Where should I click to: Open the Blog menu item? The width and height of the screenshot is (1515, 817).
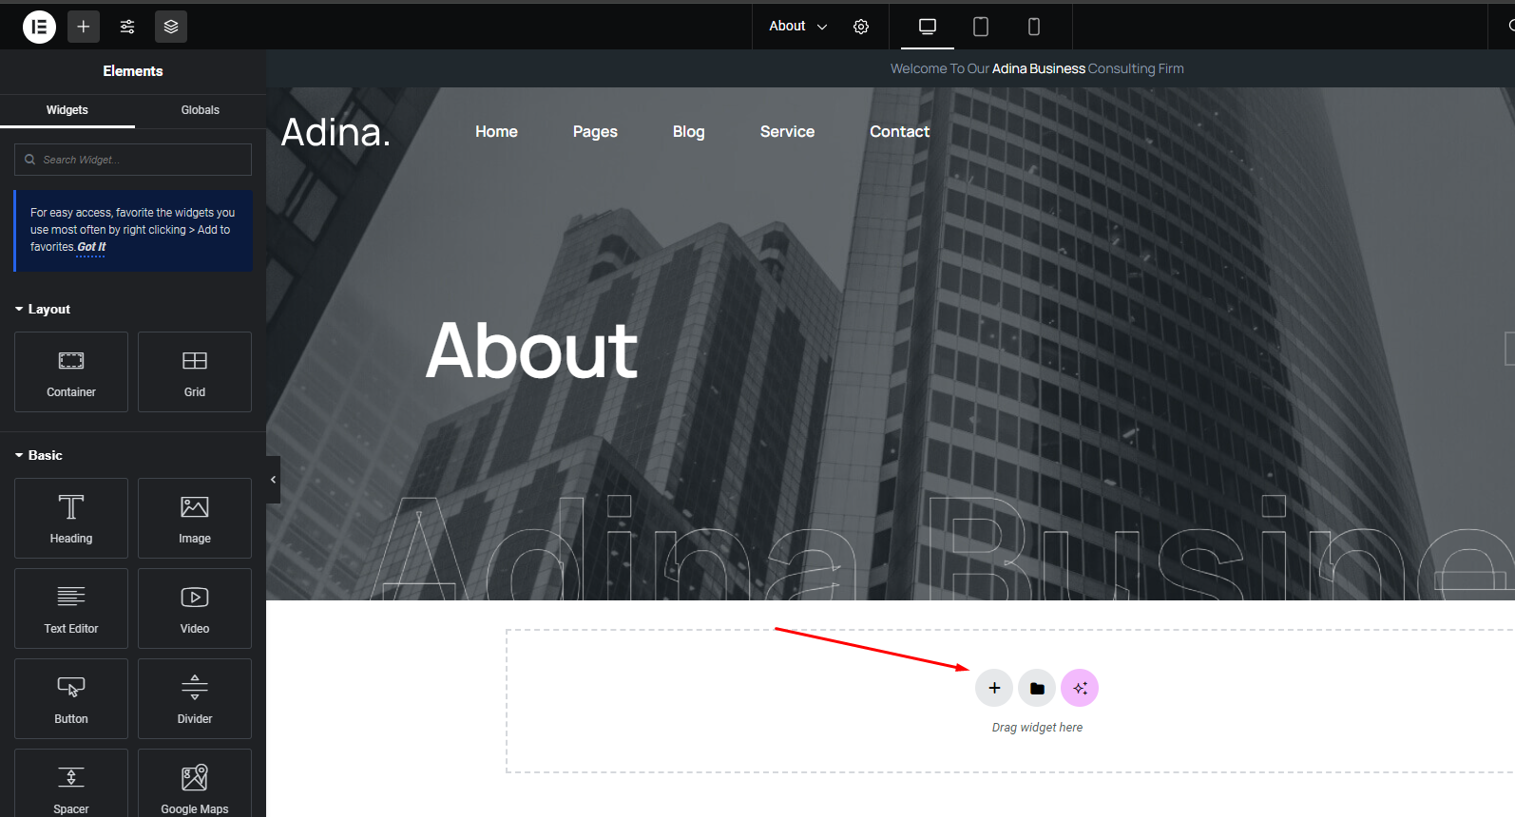pyautogui.click(x=689, y=131)
